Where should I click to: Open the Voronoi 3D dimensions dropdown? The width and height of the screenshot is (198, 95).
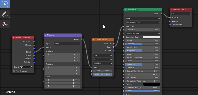click(x=103, y=55)
